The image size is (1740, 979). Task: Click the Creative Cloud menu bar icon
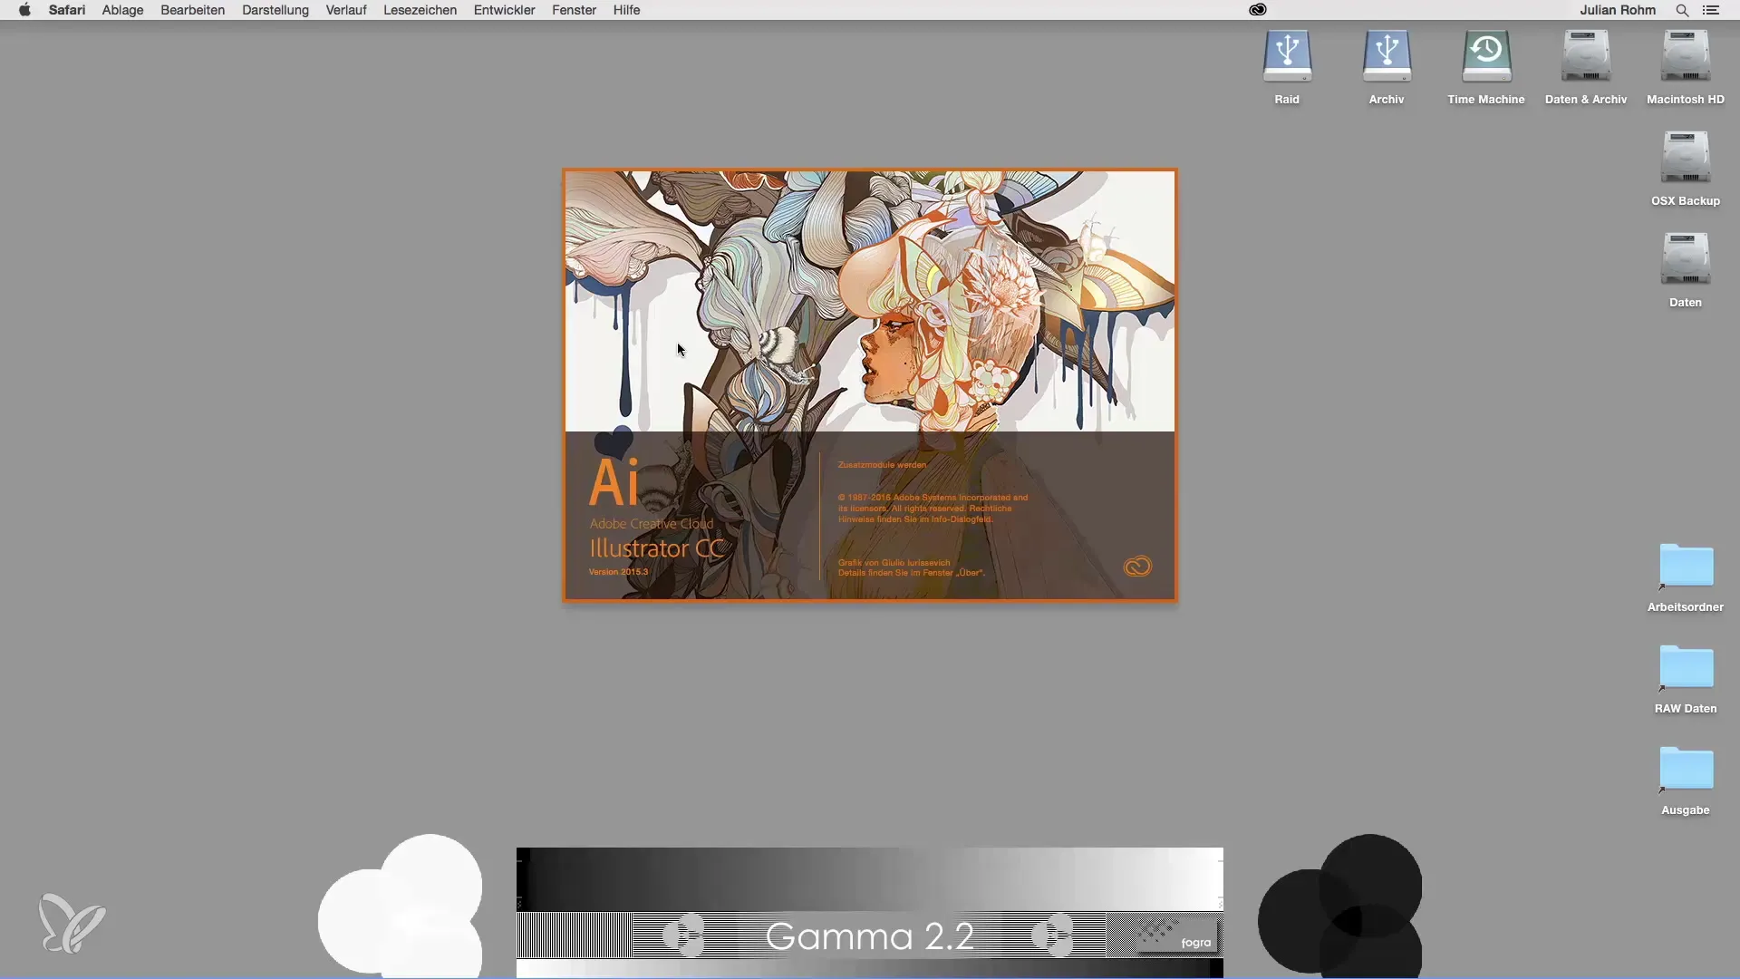[1258, 10]
